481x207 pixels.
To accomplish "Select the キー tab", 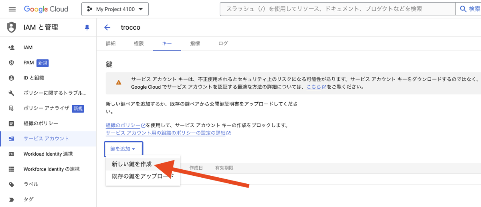I will click(167, 43).
